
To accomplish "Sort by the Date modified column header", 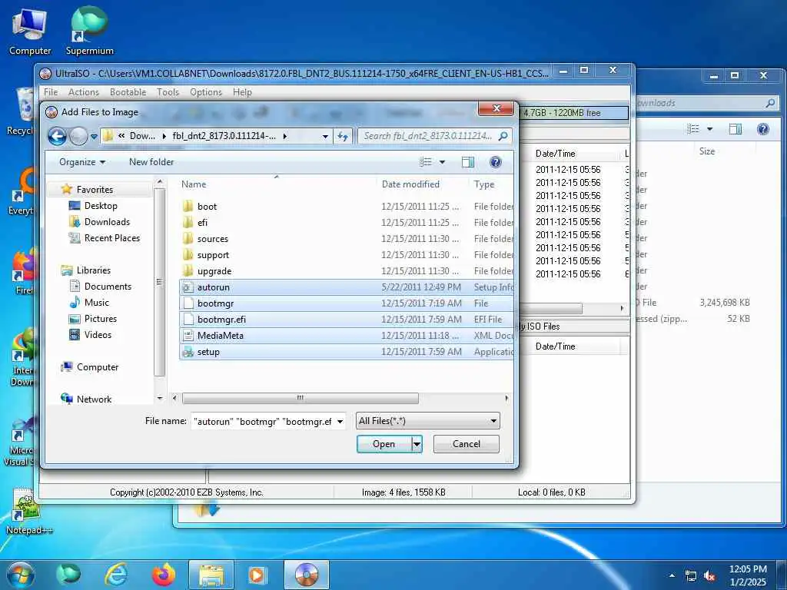I will coord(422,184).
